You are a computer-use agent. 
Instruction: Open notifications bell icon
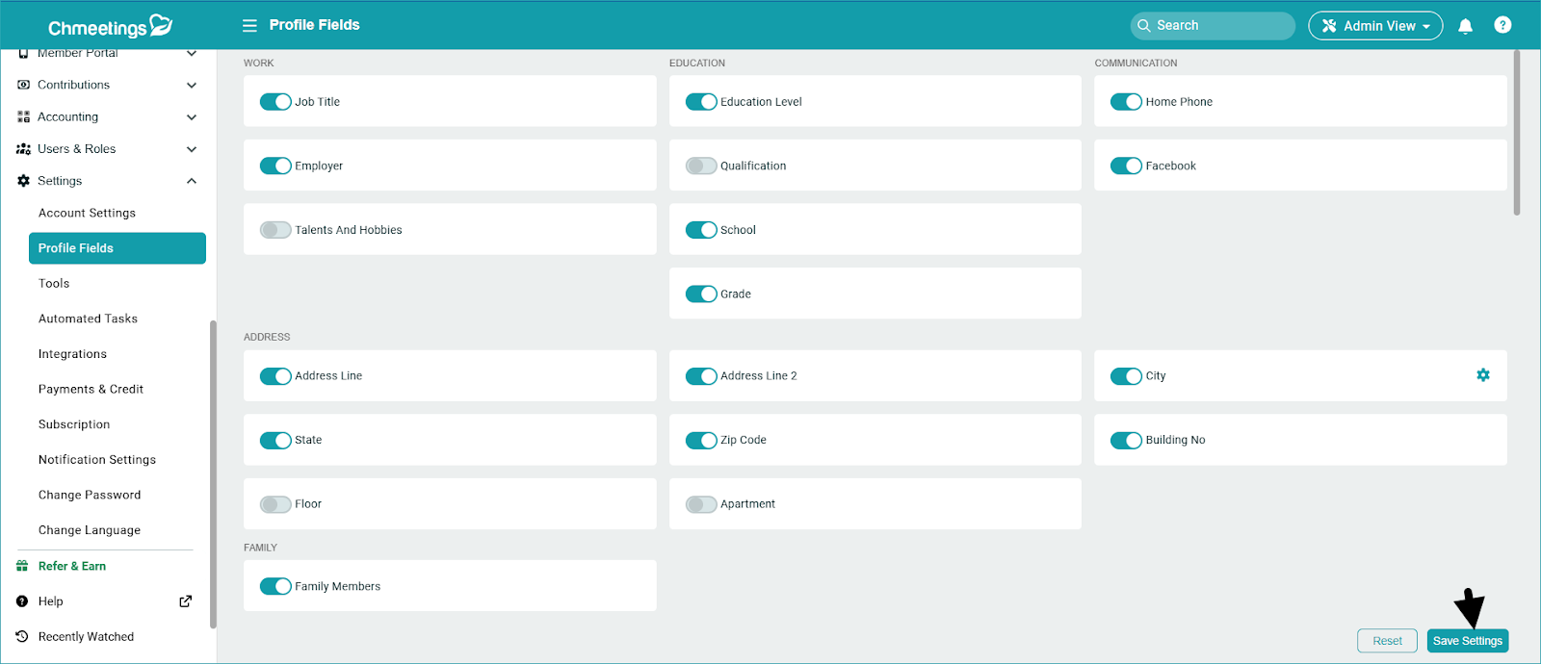[x=1465, y=26]
